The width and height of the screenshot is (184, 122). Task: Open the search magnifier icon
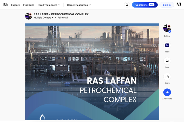pyautogui.click(x=127, y=5)
